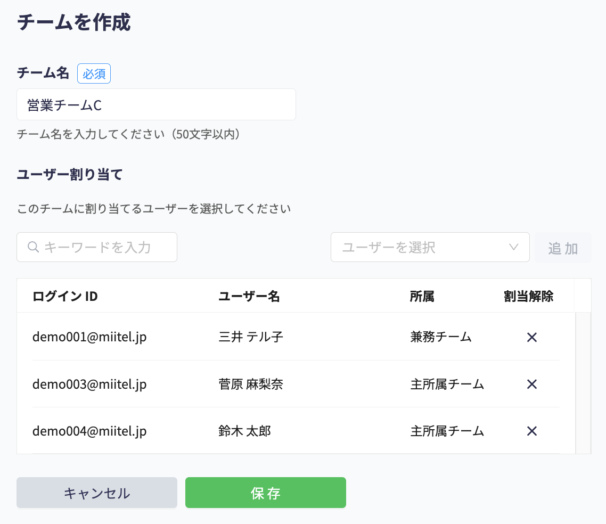This screenshot has height=524, width=606.
Task: Click user name 鈴木 太郎
Action: (244, 431)
